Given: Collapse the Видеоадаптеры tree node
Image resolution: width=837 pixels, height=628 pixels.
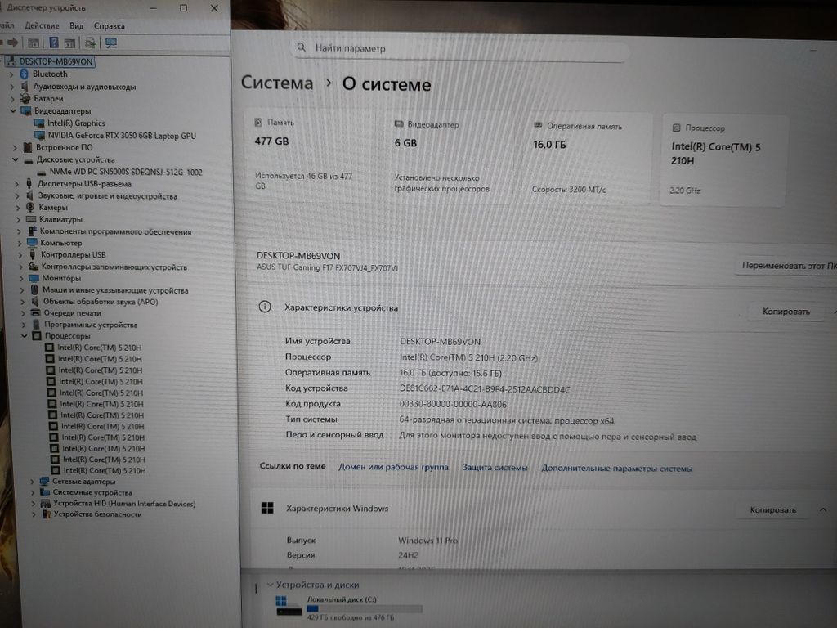Looking at the screenshot, I should pos(13,110).
